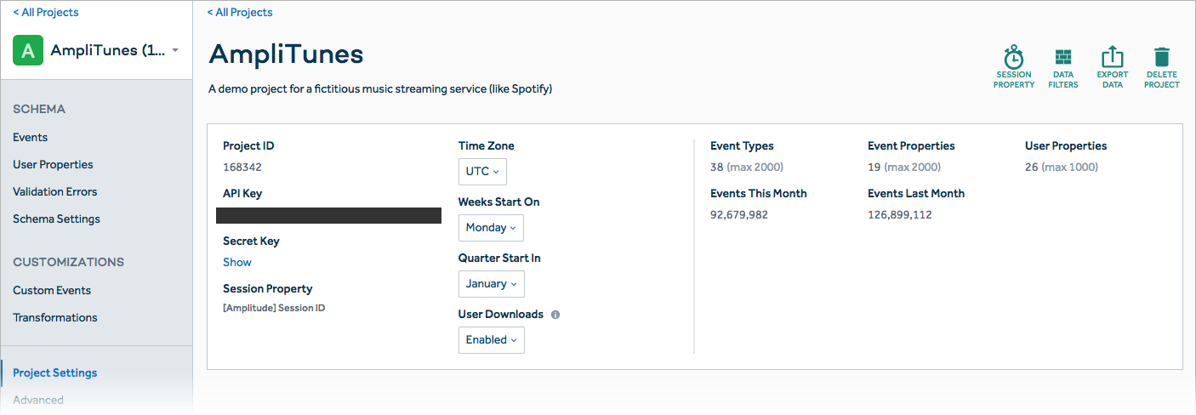Click the Export Data icon

(1113, 57)
